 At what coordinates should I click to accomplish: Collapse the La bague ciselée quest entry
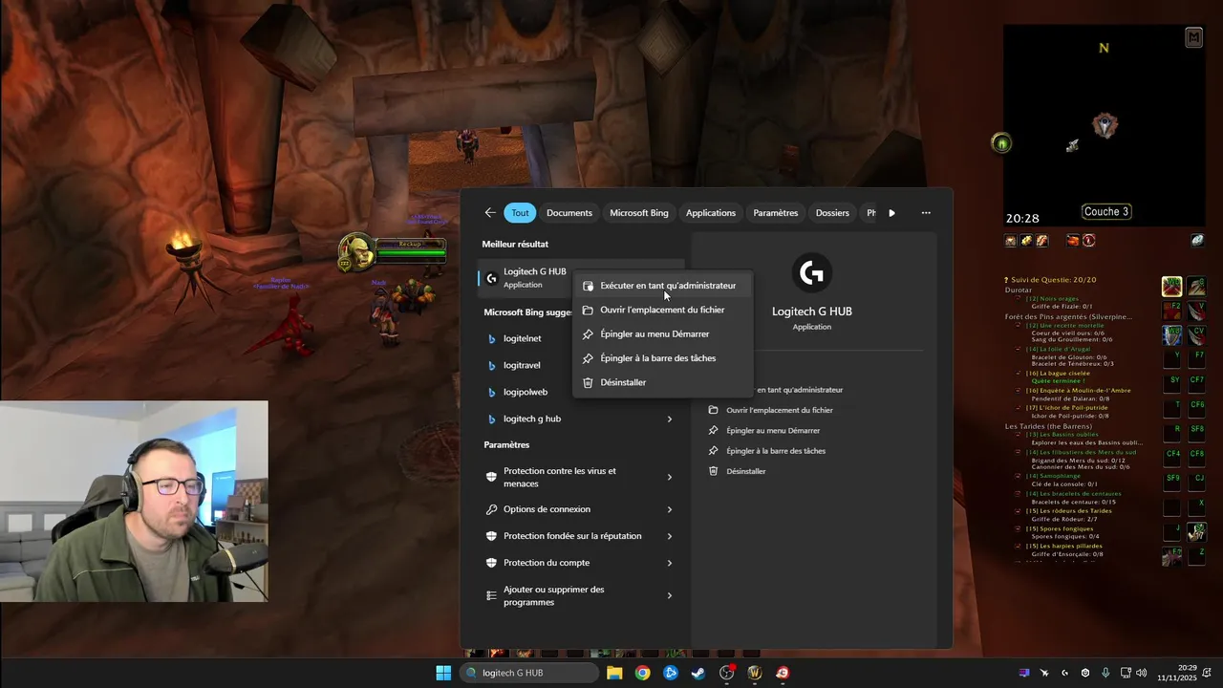(x=1019, y=374)
